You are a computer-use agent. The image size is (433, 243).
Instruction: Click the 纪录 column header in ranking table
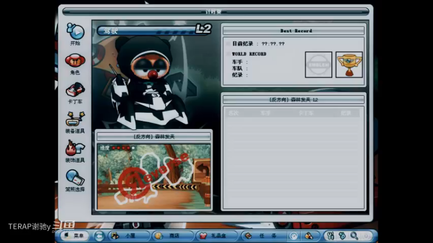[x=346, y=113]
